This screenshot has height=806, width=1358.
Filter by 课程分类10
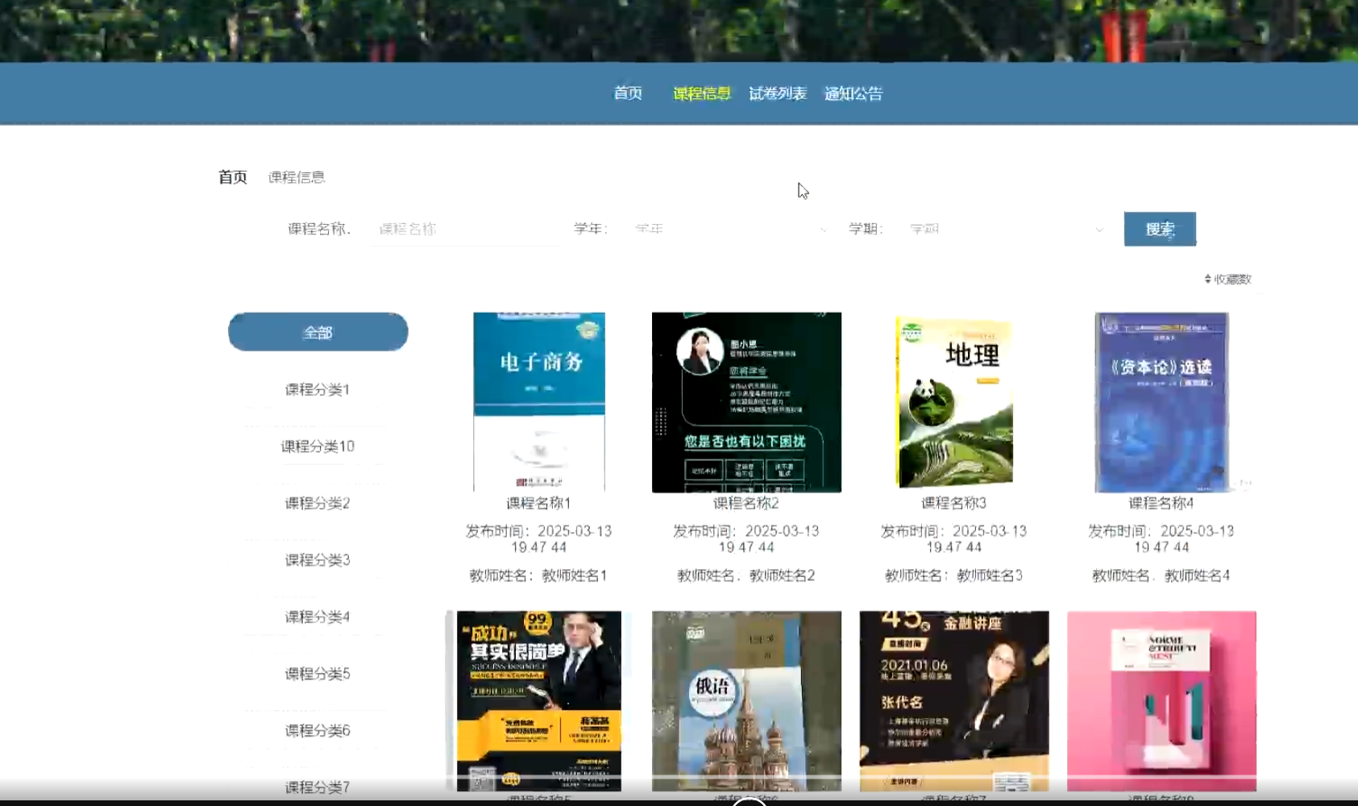(318, 447)
